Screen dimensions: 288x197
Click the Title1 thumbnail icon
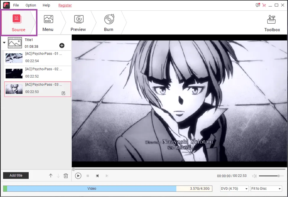(x=15, y=43)
